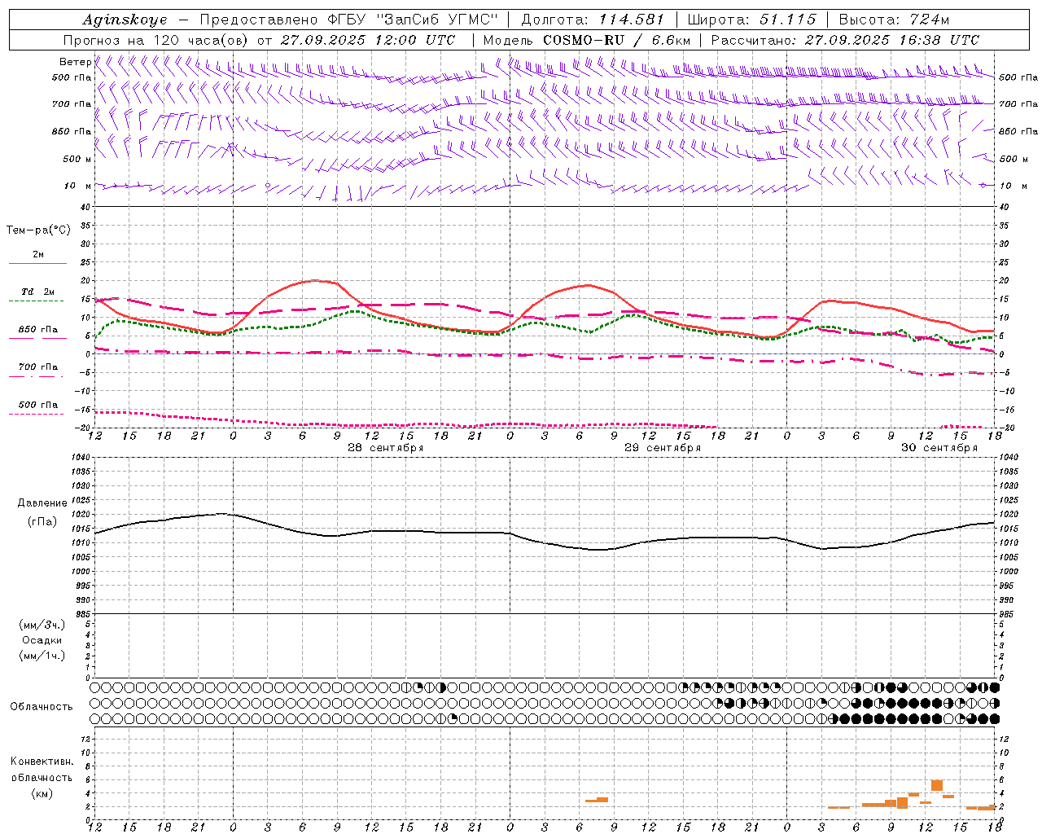The height and width of the screenshot is (834, 1042).
Task: Click the Конвективн. convective cloud label
Action: (42, 762)
